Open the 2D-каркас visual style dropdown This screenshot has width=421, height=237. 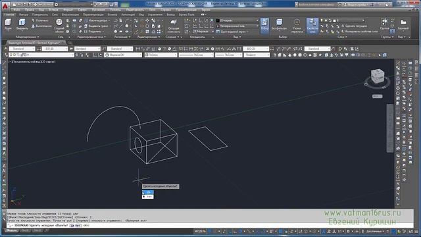click(237, 20)
